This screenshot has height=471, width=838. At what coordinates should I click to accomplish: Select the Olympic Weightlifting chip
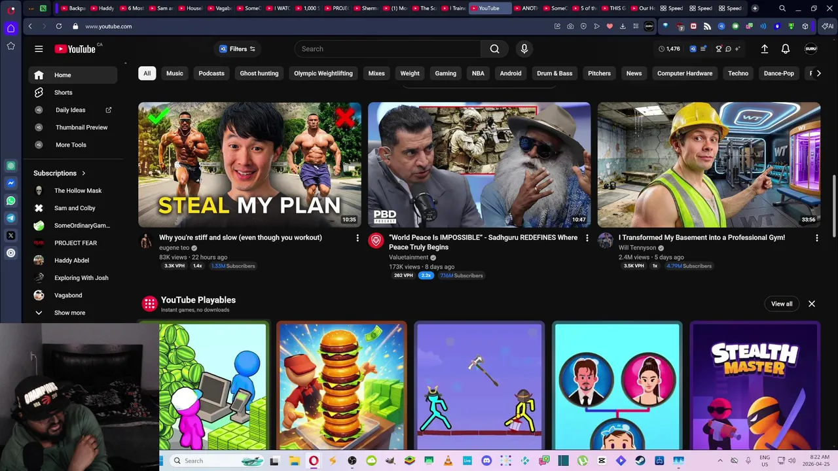tap(323, 73)
